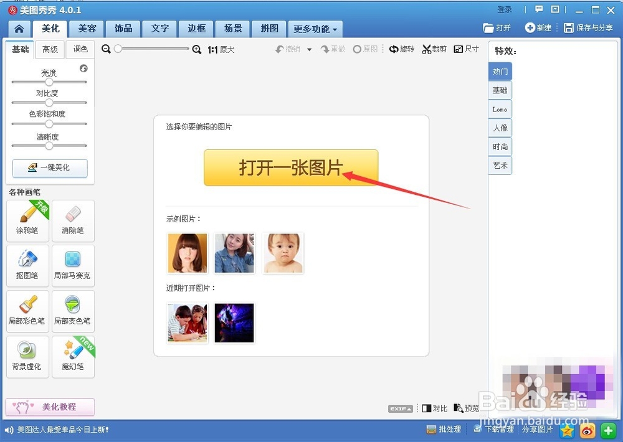Viewport: 623px width, 442px height.
Task: Open the 抠图笔 cutout pen tool
Action: coord(27,266)
